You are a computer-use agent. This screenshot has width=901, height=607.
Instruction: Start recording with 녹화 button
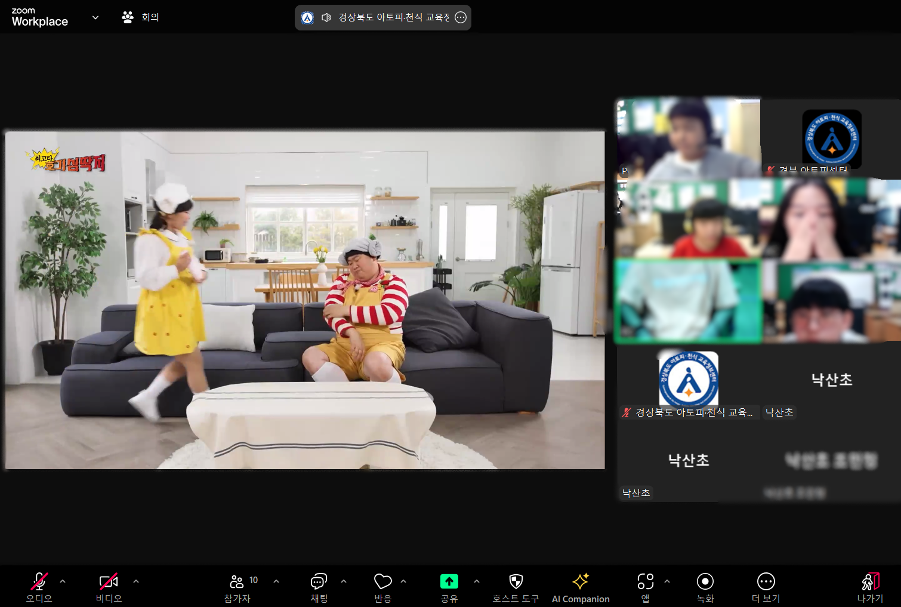pos(705,587)
